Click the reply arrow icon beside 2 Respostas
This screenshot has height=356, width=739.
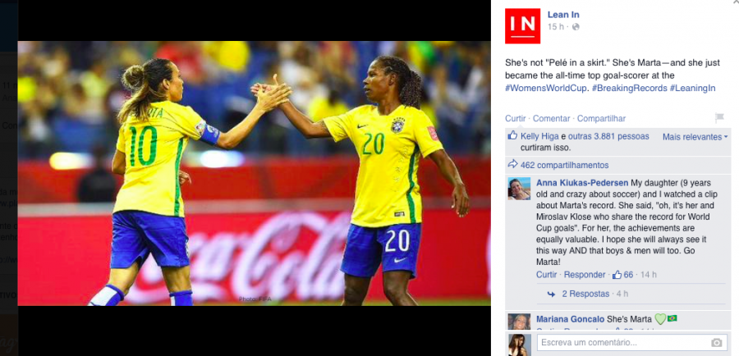click(551, 294)
